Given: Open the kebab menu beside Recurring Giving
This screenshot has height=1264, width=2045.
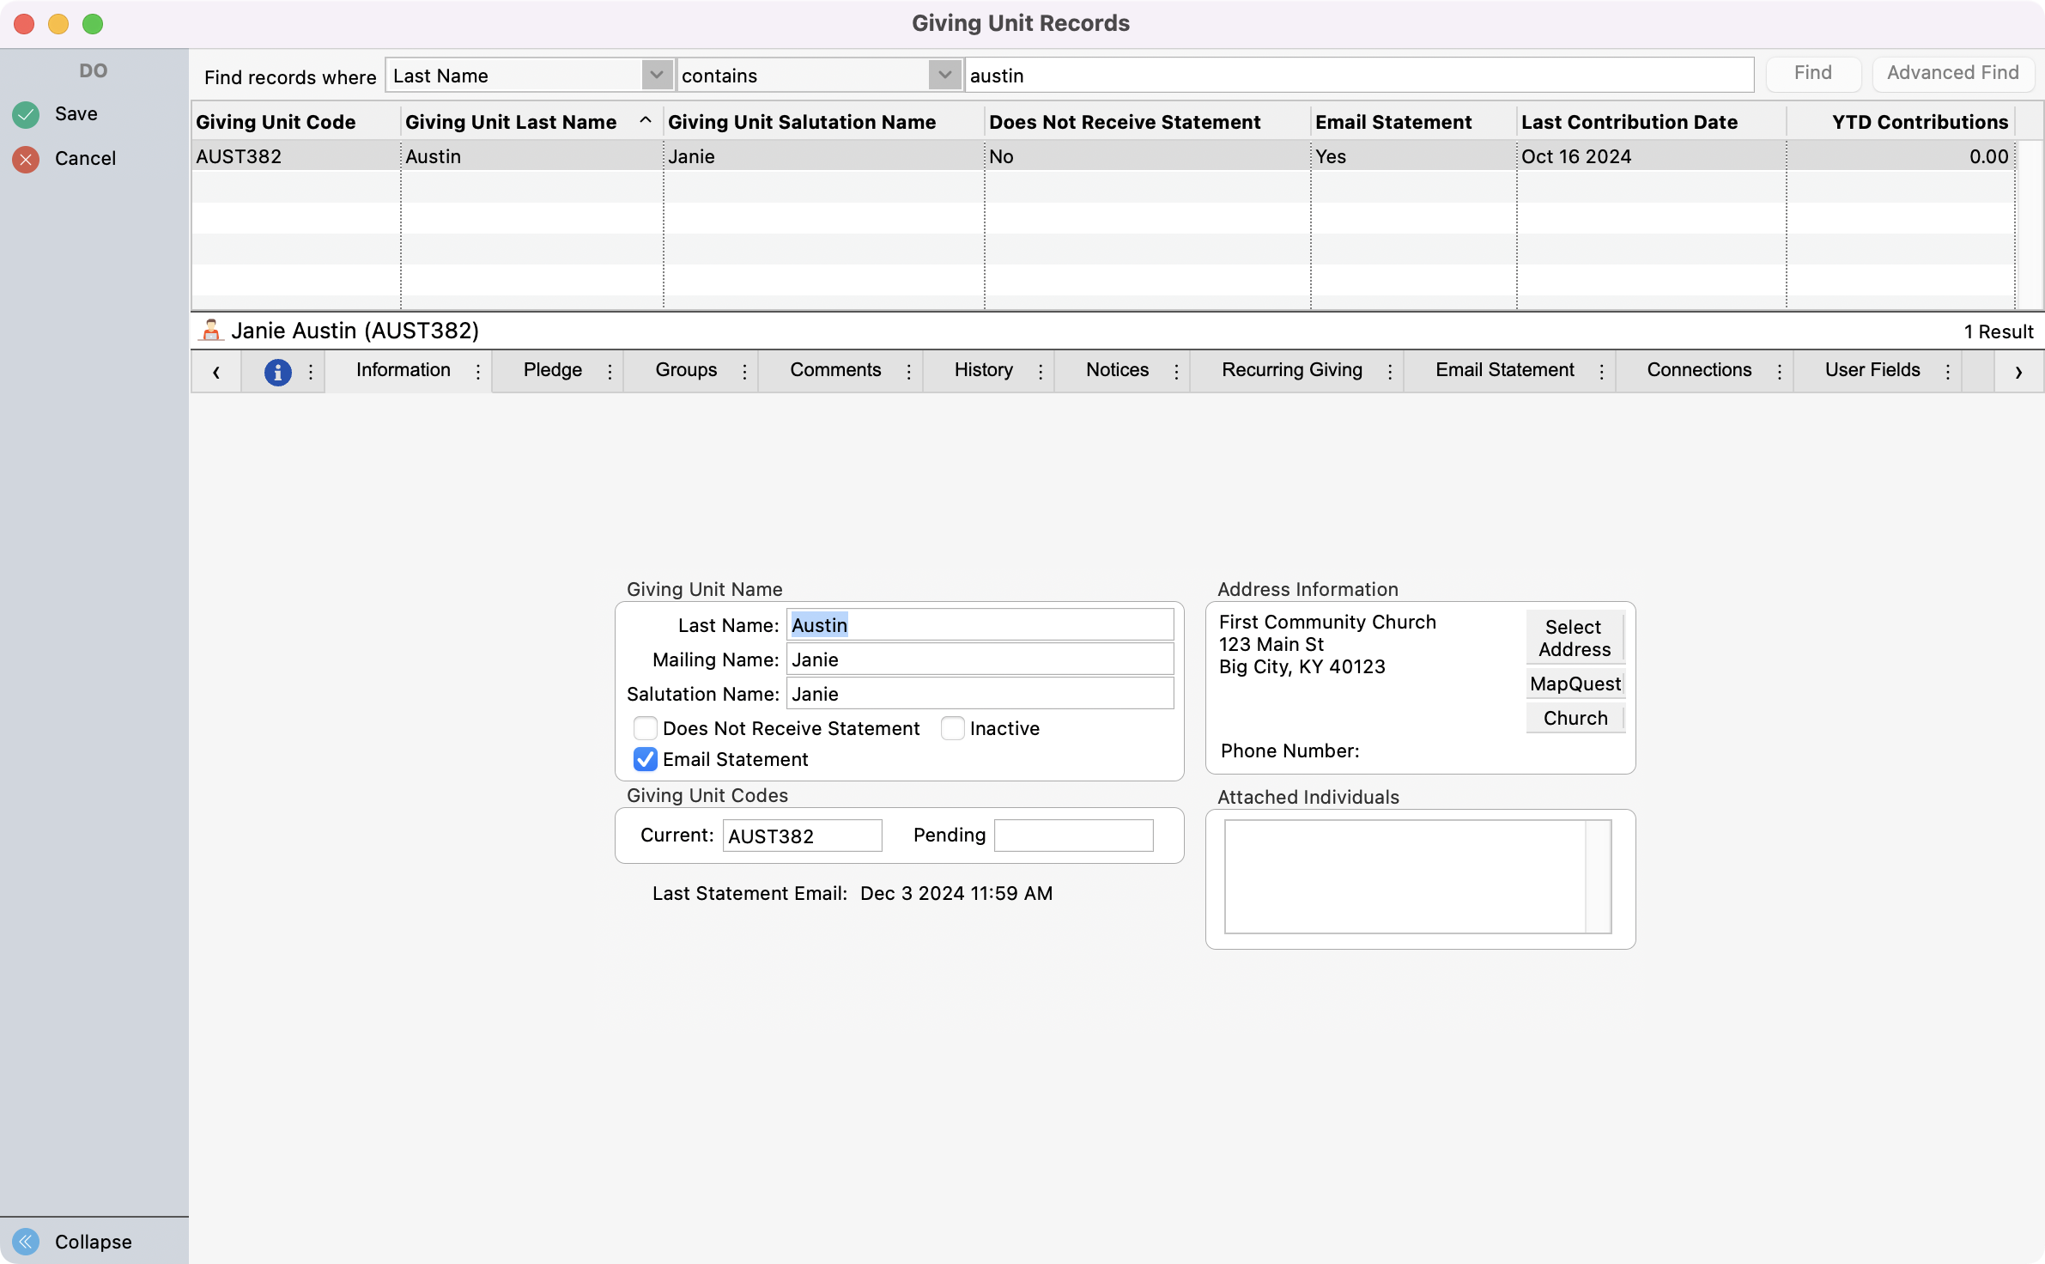Looking at the screenshot, I should 1391,371.
